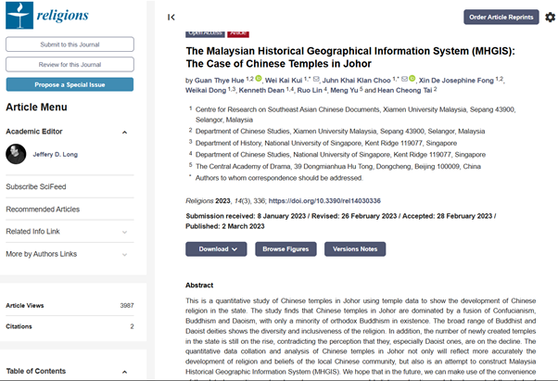Collapse the Table of Contents section
Screen dimensions: 558x381
(125, 371)
